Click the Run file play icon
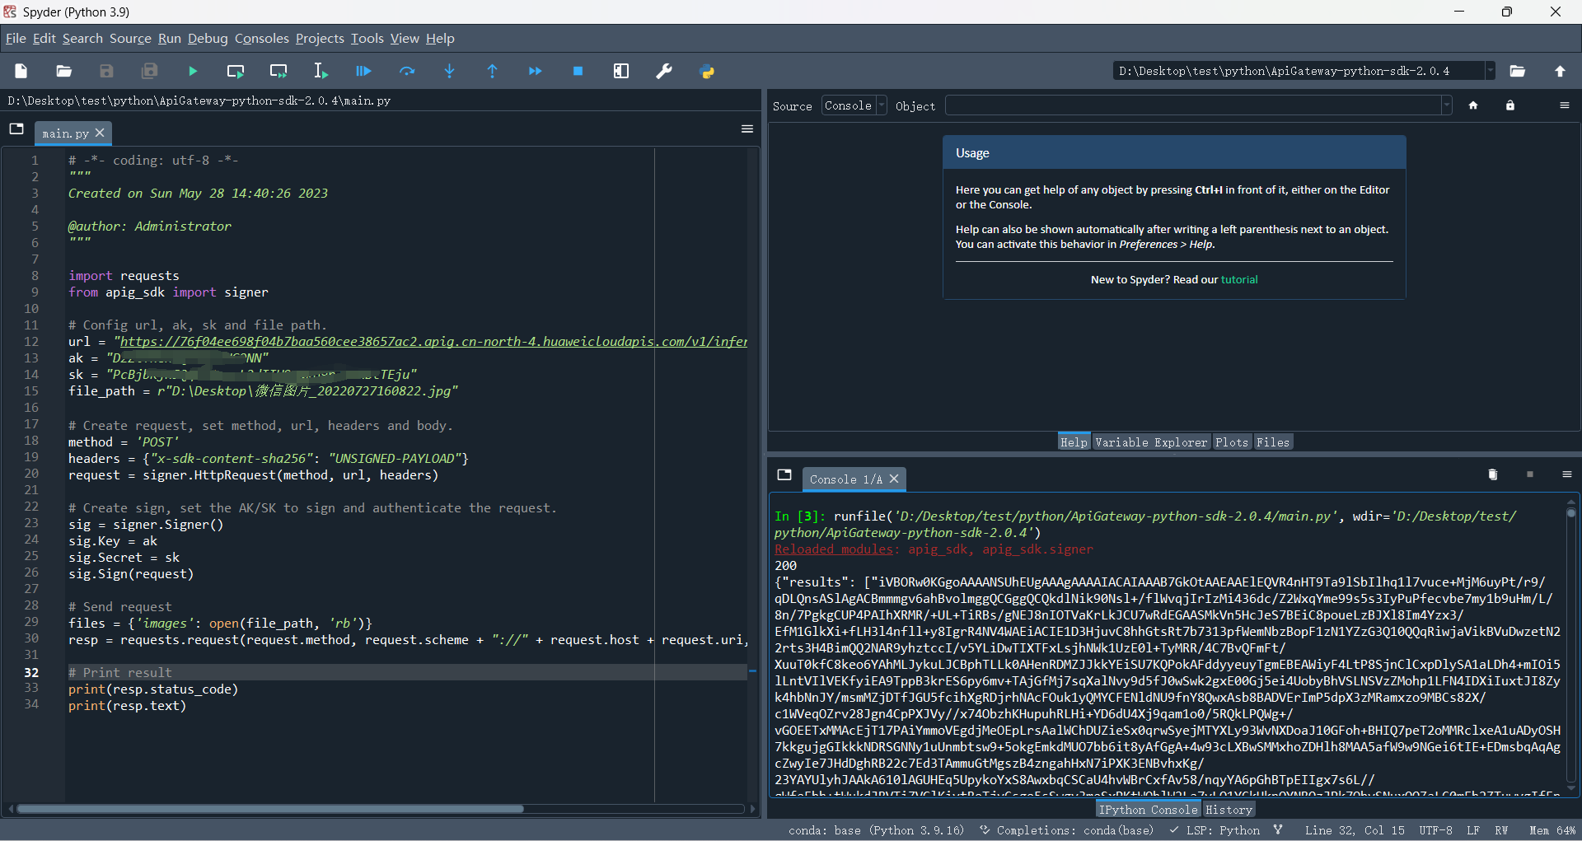 (x=193, y=72)
